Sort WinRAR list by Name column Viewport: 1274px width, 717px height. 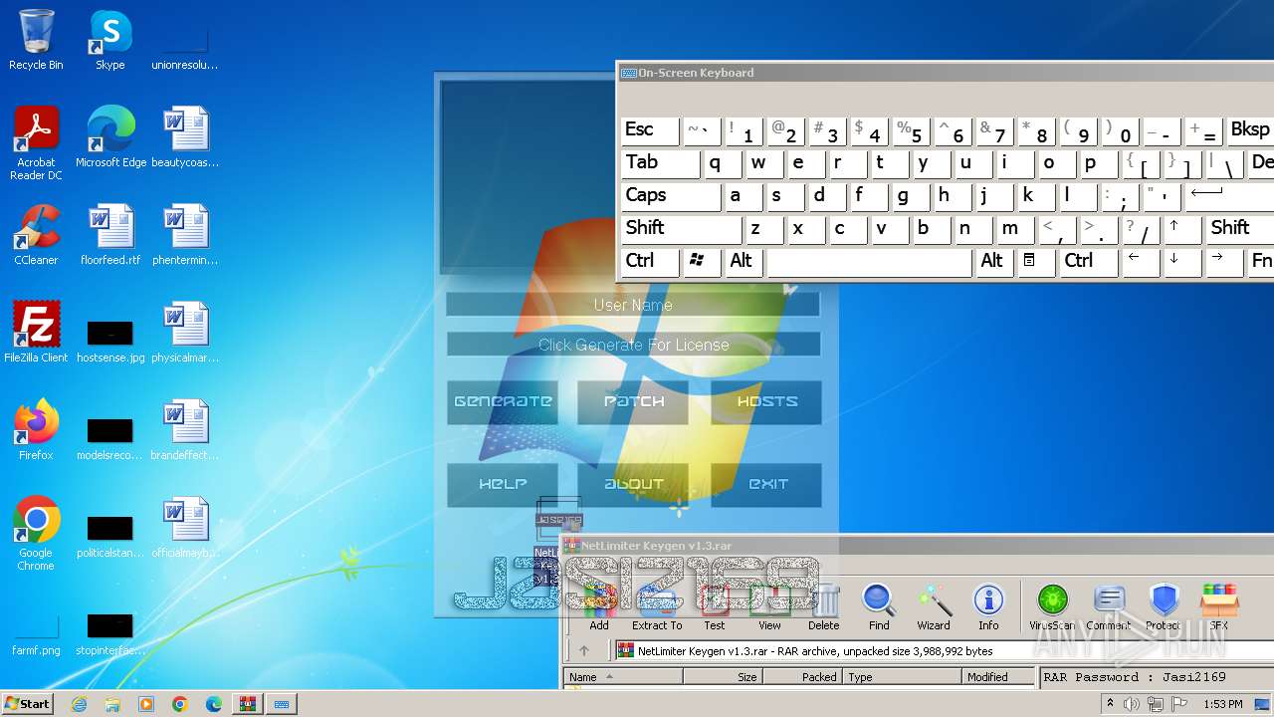pos(623,677)
